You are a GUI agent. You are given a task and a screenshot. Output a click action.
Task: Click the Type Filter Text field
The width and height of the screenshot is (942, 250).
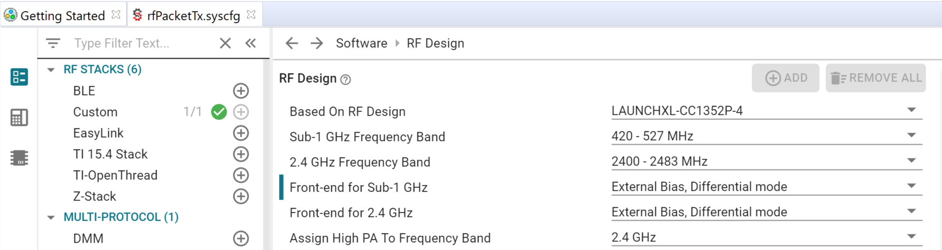tap(143, 43)
